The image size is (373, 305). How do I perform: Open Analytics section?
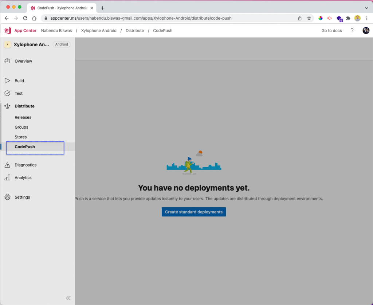click(23, 177)
